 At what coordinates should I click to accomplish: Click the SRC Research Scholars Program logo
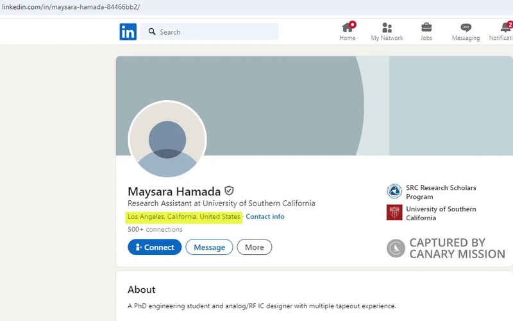[x=394, y=191]
